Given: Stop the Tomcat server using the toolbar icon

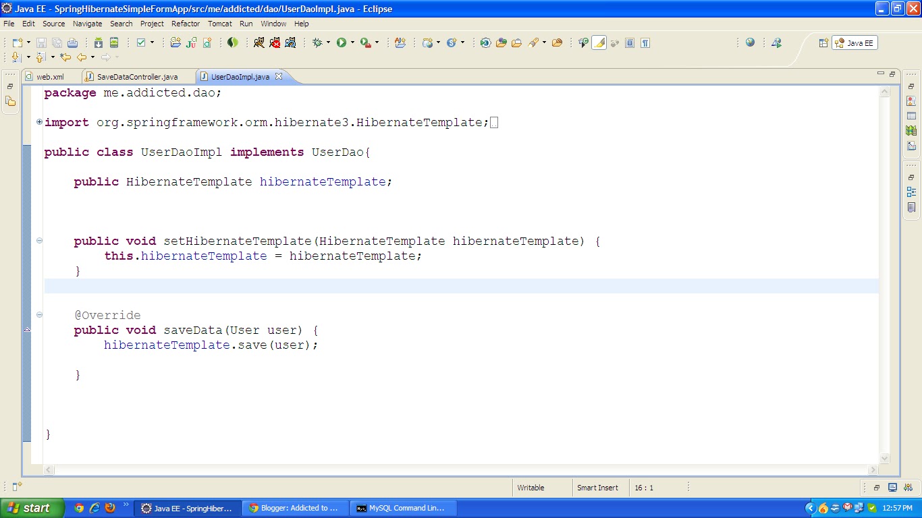Looking at the screenshot, I should click(276, 42).
